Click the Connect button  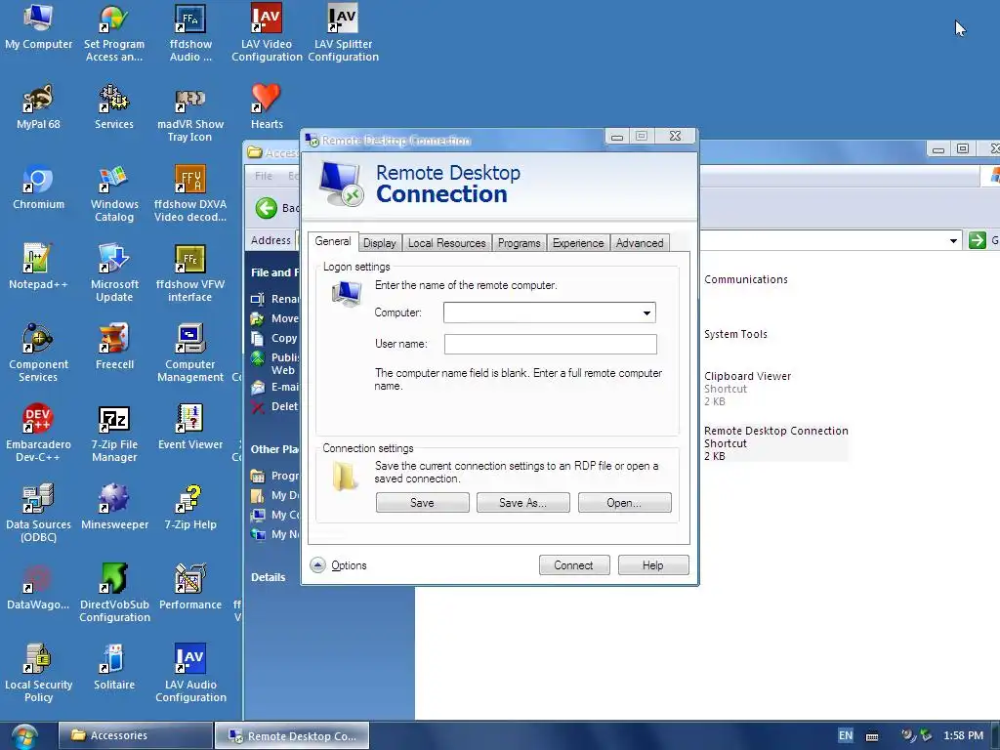click(x=574, y=565)
